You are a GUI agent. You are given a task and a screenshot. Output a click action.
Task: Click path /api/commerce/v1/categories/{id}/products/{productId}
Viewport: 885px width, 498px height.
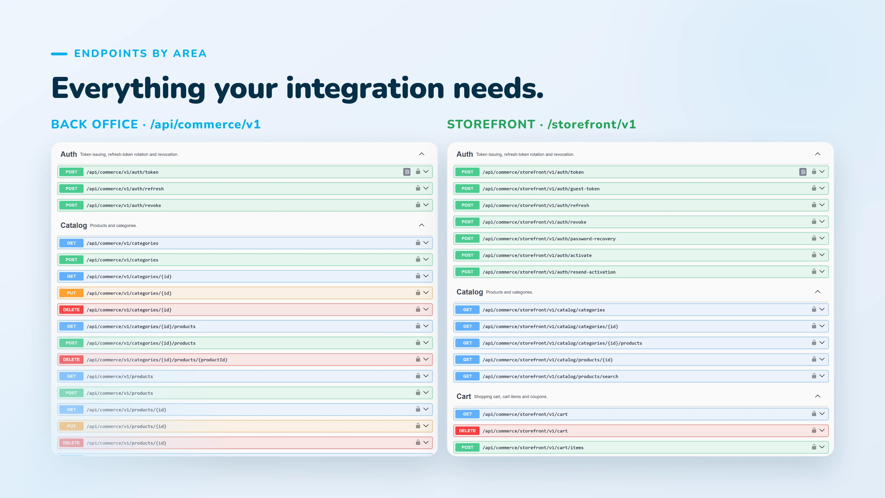[157, 360]
